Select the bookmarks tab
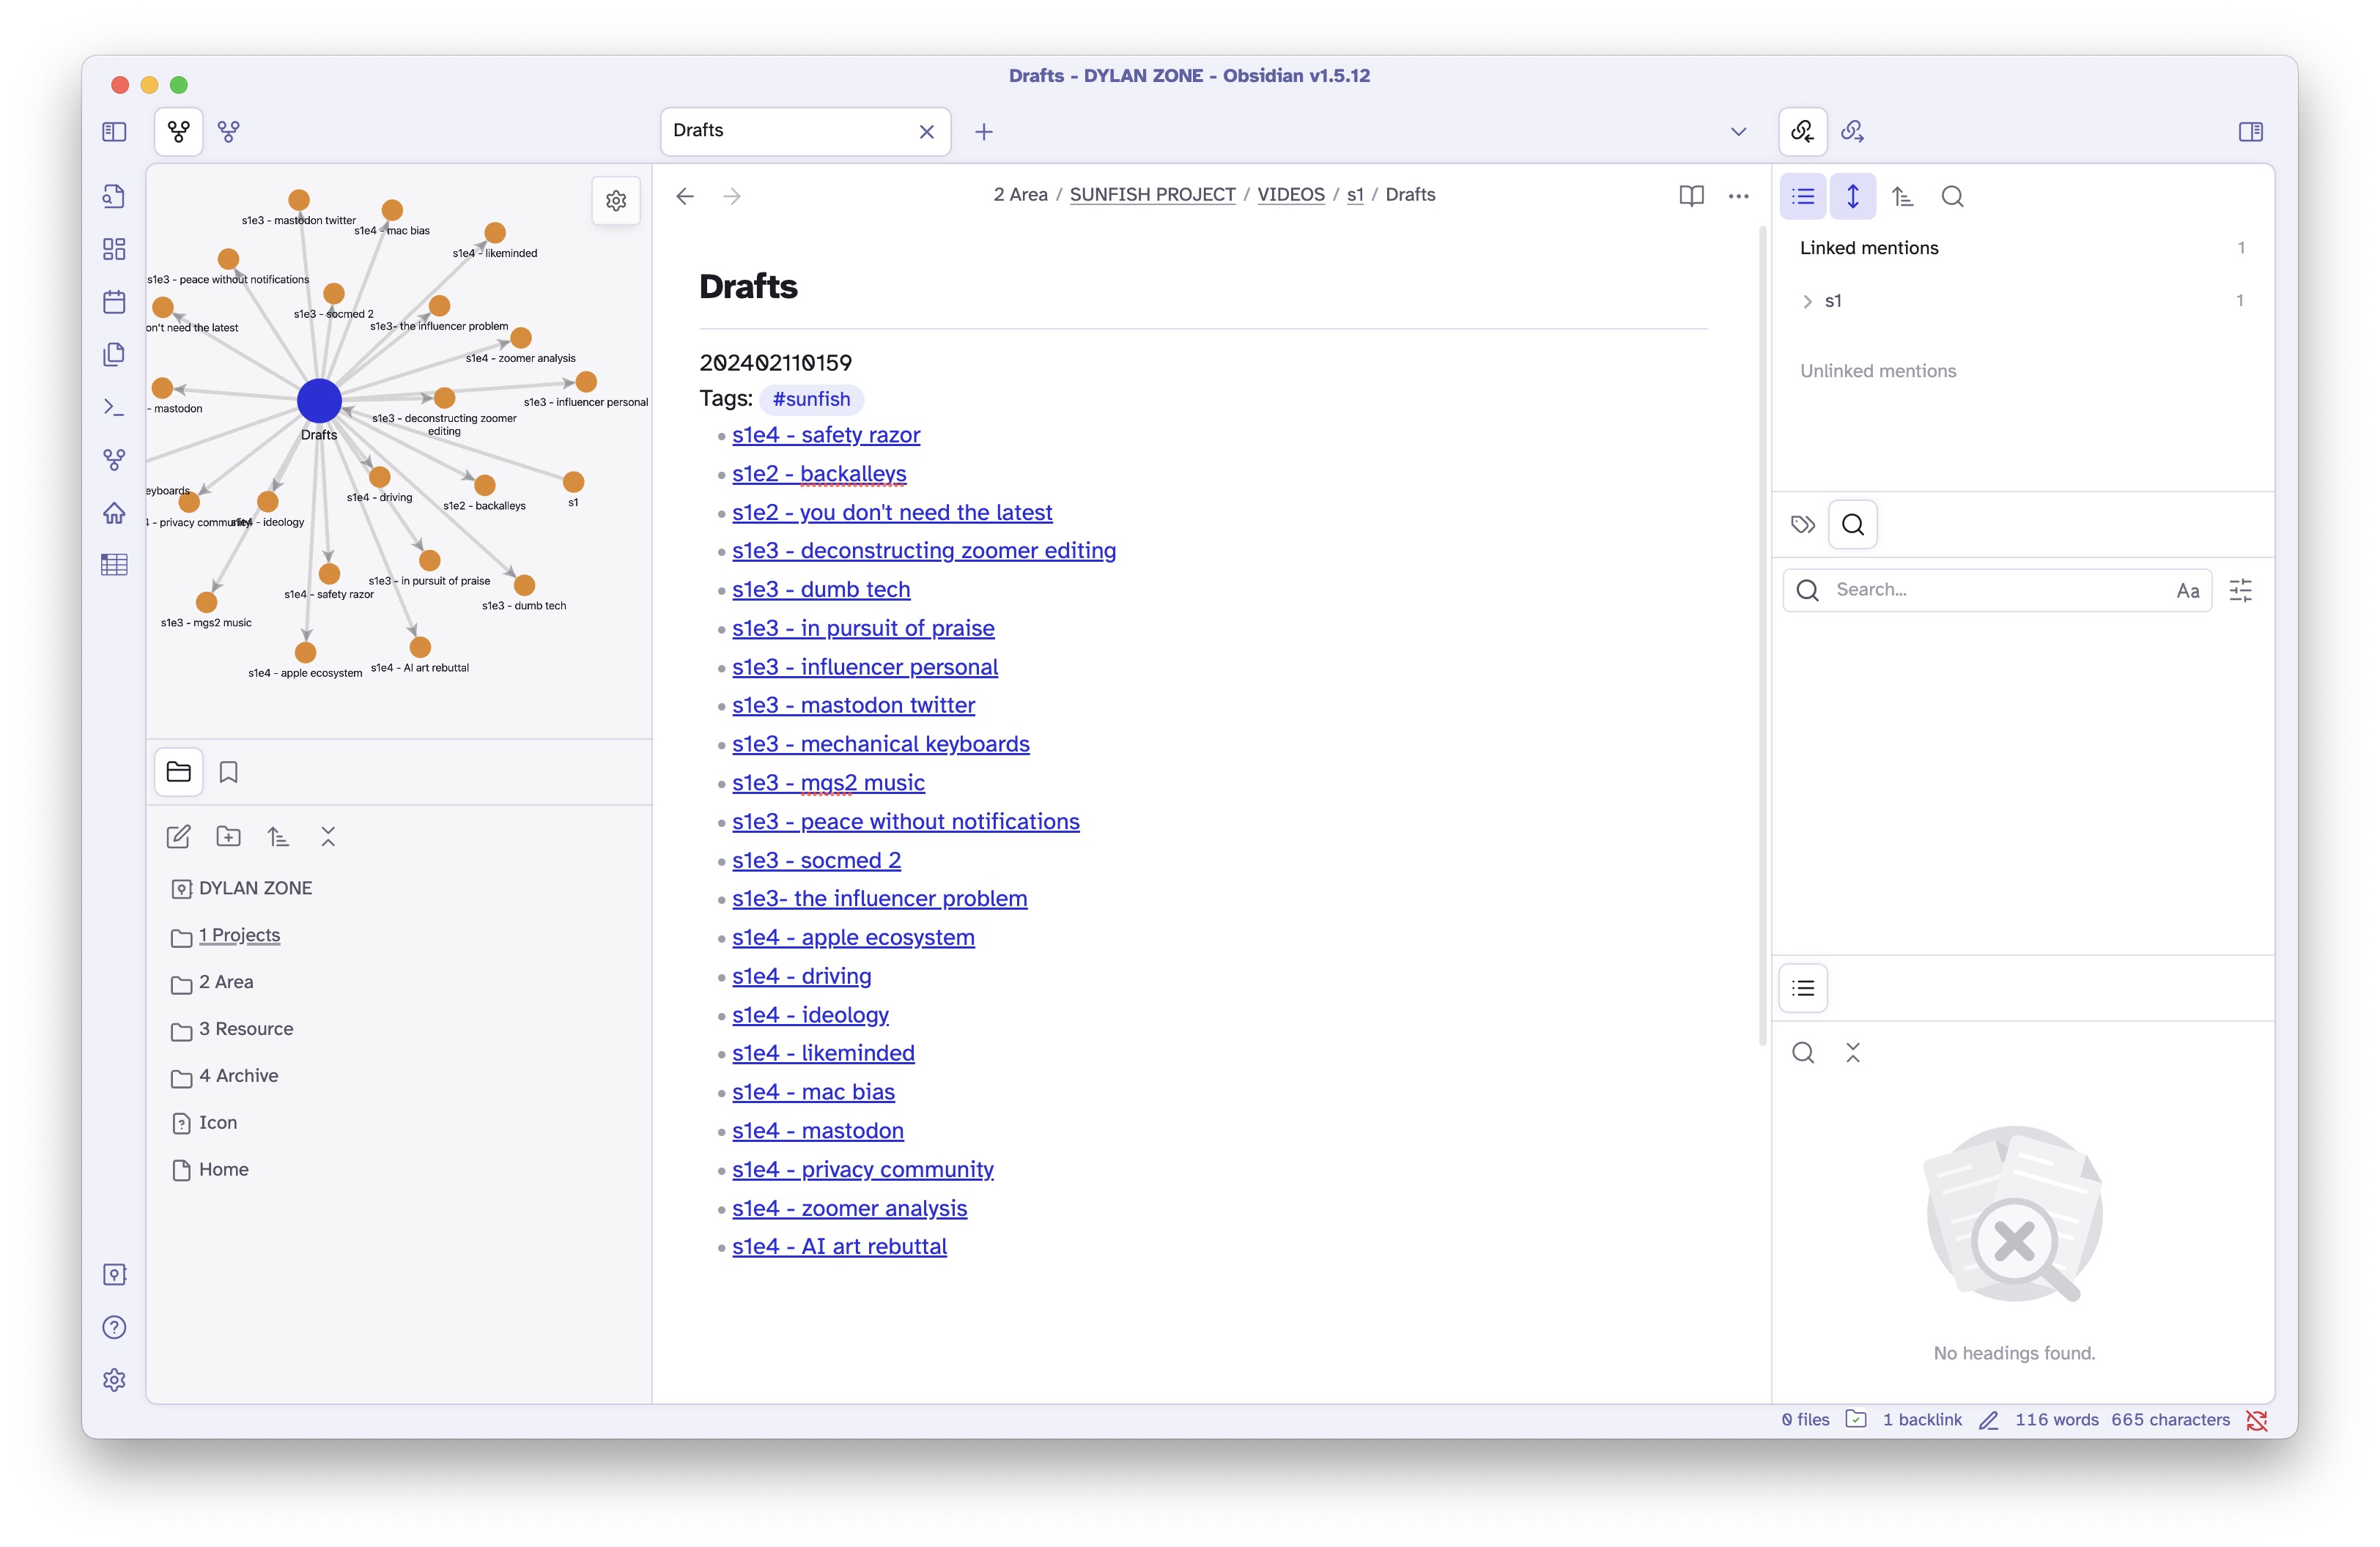The height and width of the screenshot is (1547, 2380). tap(229, 771)
